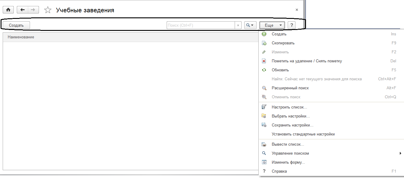This screenshot has height=178, width=404.
Task: Click the folder-gear icon beside Выбрать настройки
Action: (x=264, y=116)
